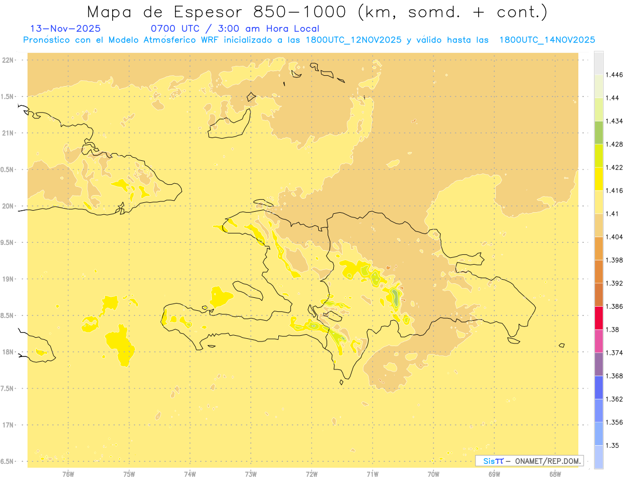Select the pale yellow 1.41–1.416 legend swatch
This screenshot has width=623, height=481.
coord(599,202)
